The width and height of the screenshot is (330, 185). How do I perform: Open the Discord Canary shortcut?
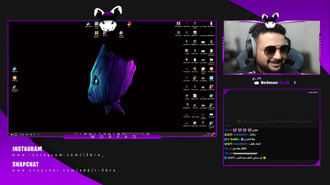point(203,70)
